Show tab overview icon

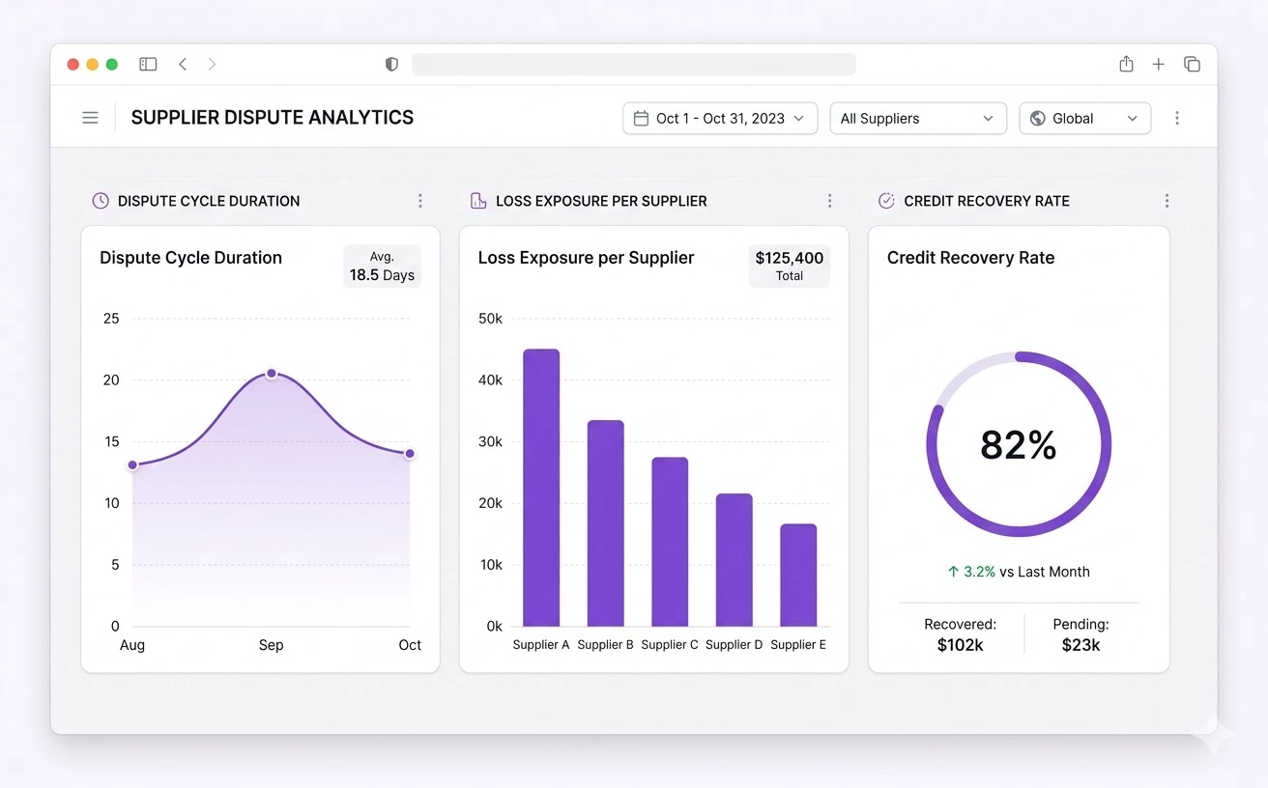click(x=1192, y=64)
